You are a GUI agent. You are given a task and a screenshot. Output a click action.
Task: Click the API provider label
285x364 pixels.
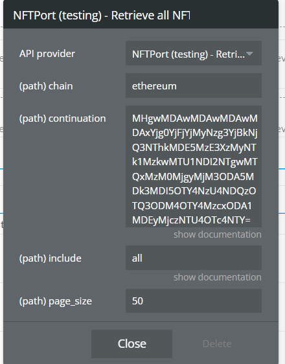pos(47,54)
